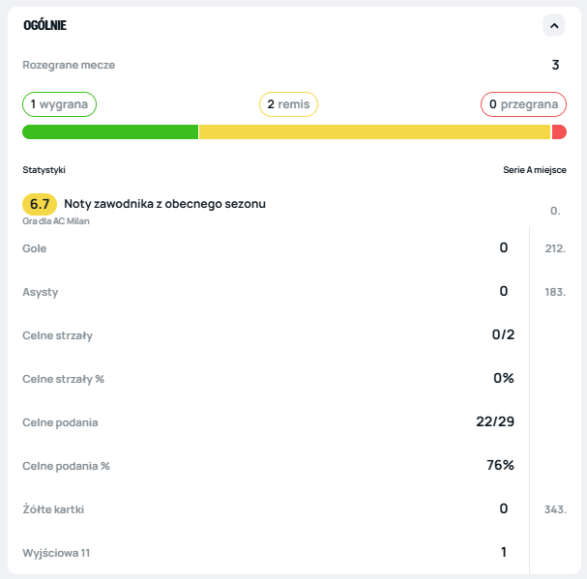Click the 0 przegrana badge

[x=522, y=104]
